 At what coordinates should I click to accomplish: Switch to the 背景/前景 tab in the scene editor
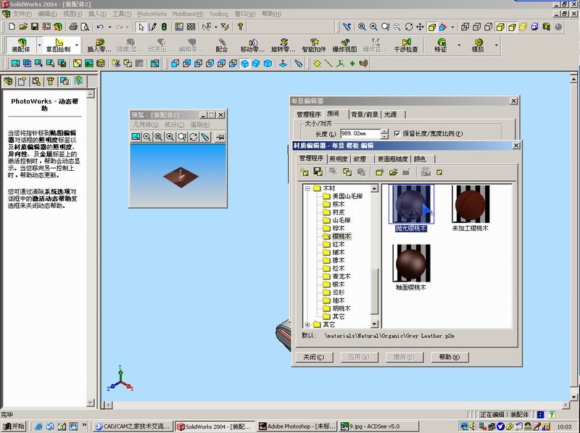coord(365,114)
